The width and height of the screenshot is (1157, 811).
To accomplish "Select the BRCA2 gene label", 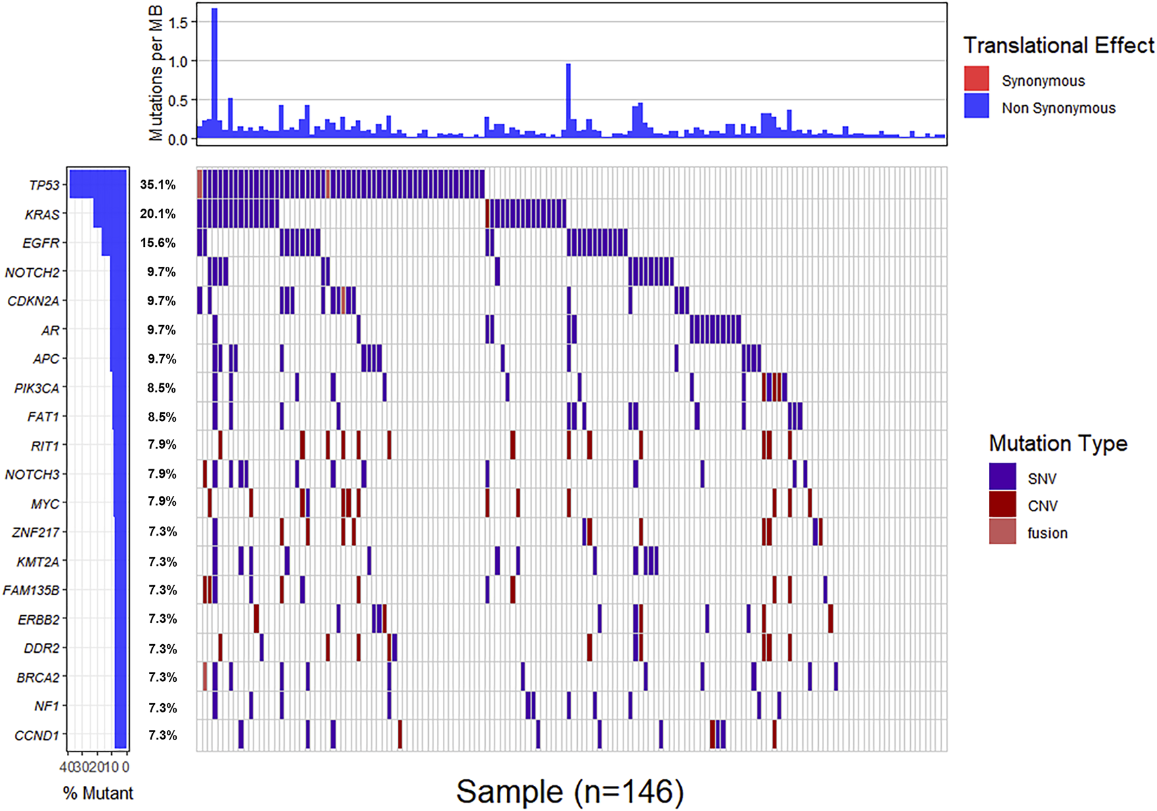I will coord(38,677).
